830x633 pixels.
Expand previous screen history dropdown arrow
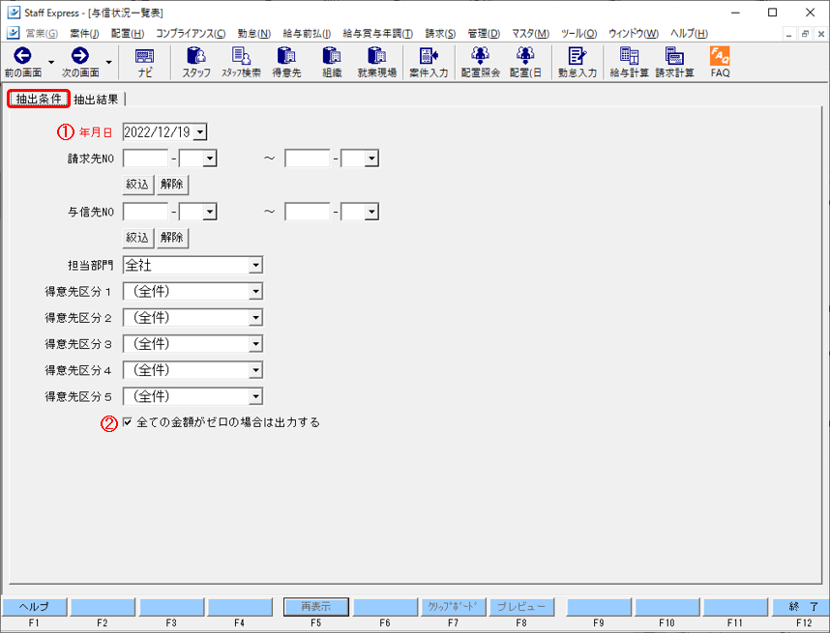(x=51, y=63)
